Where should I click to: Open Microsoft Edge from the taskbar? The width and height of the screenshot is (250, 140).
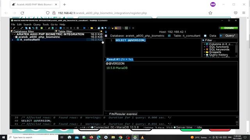98,137
